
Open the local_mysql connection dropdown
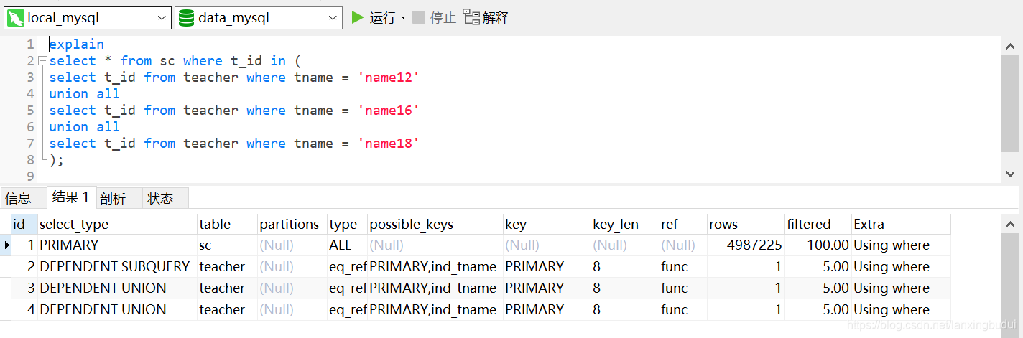click(87, 17)
